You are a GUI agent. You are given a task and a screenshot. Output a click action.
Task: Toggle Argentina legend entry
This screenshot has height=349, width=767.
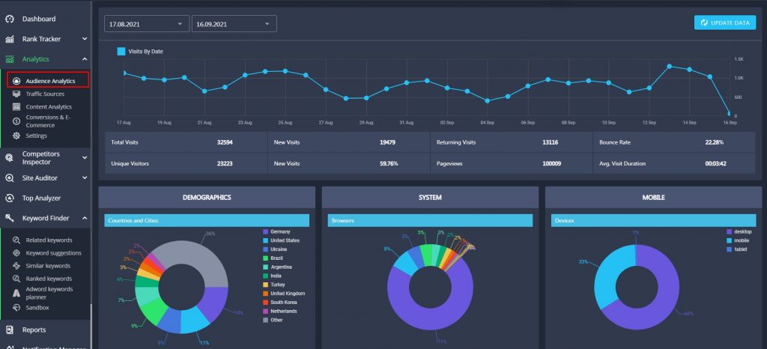pyautogui.click(x=277, y=267)
